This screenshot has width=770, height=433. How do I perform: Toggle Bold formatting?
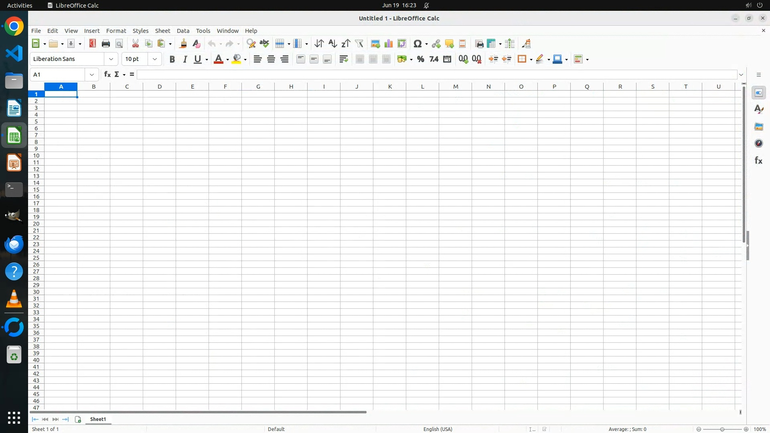click(x=172, y=59)
